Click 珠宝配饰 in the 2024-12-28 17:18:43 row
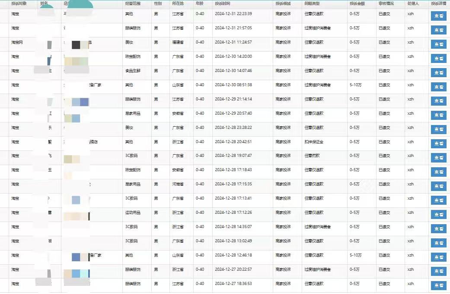Image resolution: width=450 pixels, height=294 pixels. click(x=133, y=170)
